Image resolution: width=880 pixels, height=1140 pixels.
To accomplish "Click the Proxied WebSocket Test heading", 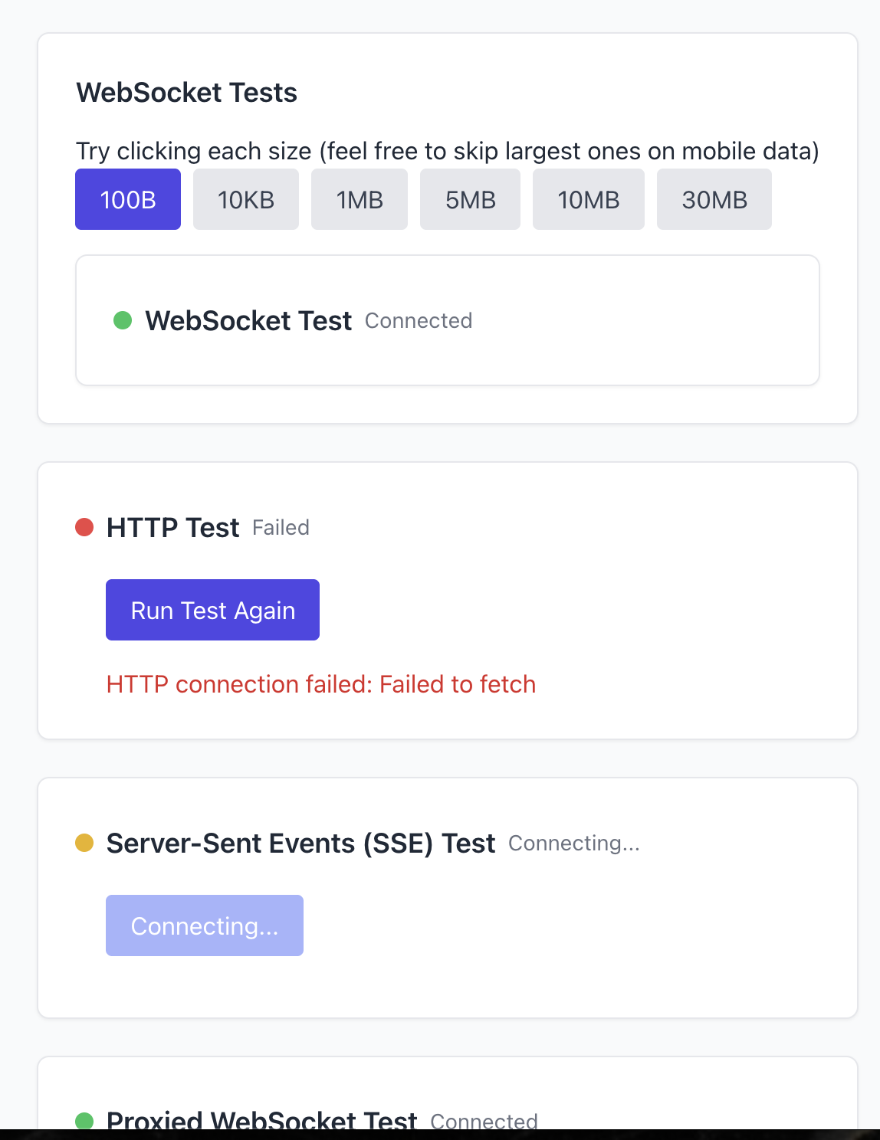I will click(261, 1121).
